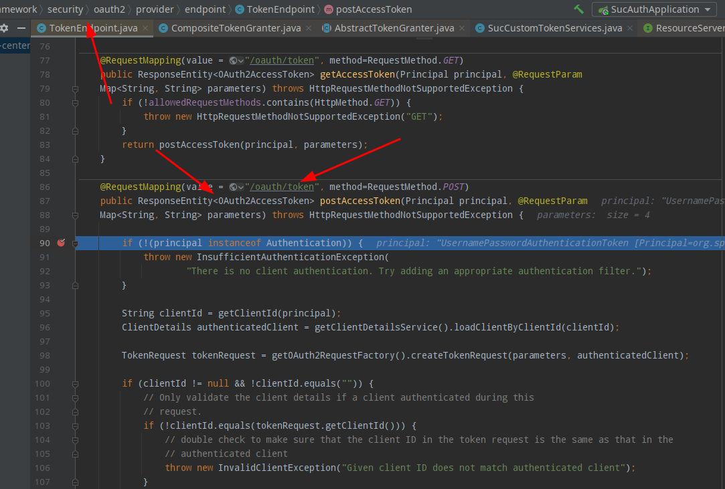The image size is (725, 489).
Task: Click loadClientByClientId on line 96
Action: (x=507, y=327)
